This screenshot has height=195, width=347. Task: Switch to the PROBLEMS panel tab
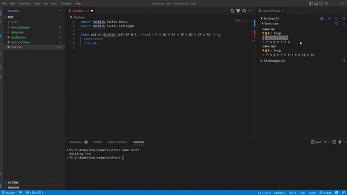tap(75, 142)
